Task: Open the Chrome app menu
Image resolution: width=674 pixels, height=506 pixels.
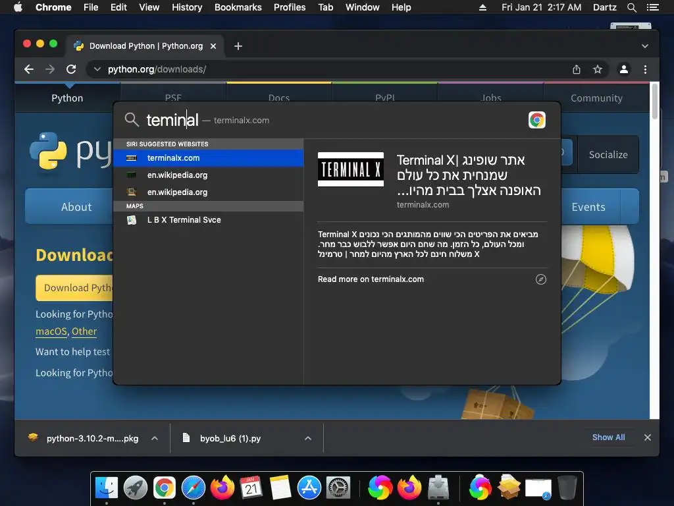Action: (x=53, y=7)
